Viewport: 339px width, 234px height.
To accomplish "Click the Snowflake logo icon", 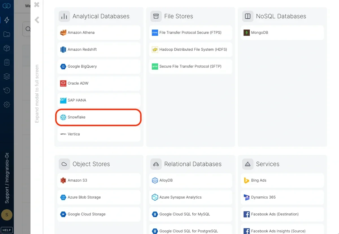I will (63, 117).
